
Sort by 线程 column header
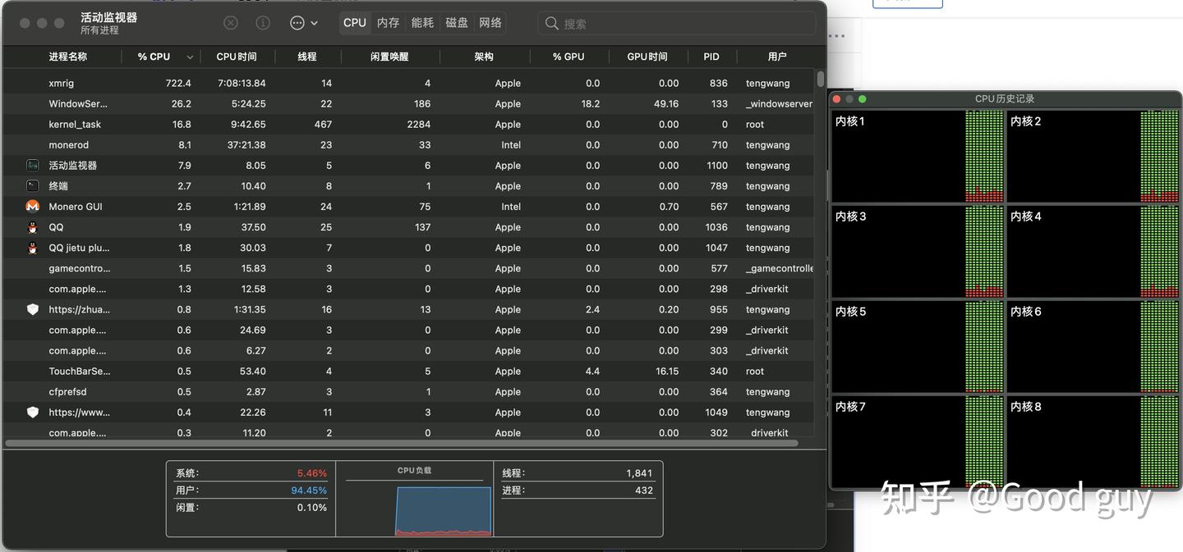click(307, 57)
